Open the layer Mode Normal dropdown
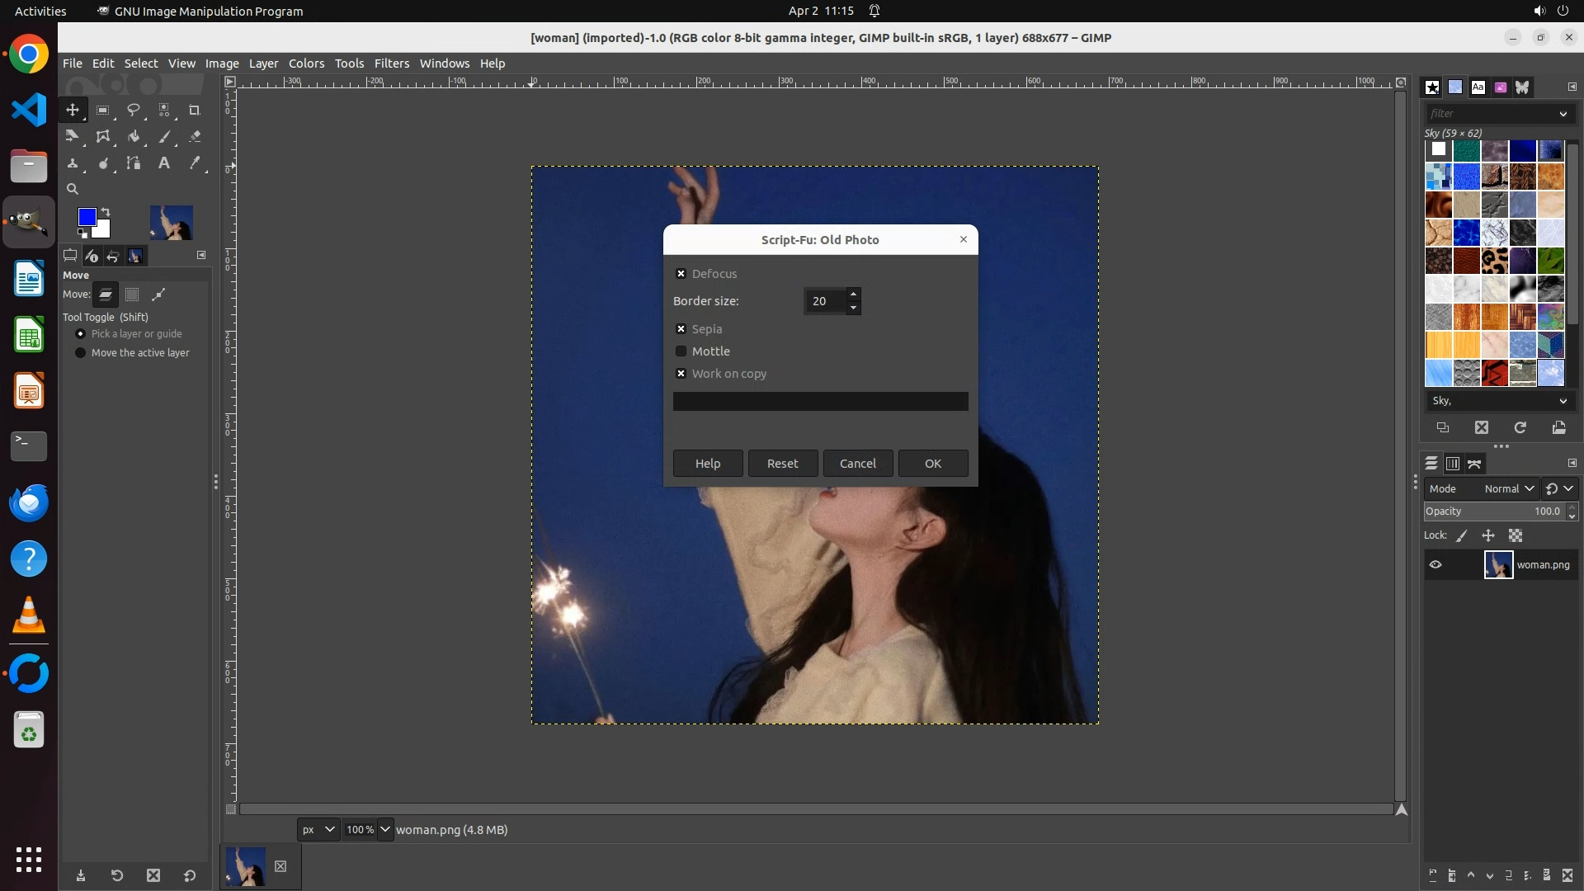Image resolution: width=1584 pixels, height=891 pixels. (x=1508, y=489)
